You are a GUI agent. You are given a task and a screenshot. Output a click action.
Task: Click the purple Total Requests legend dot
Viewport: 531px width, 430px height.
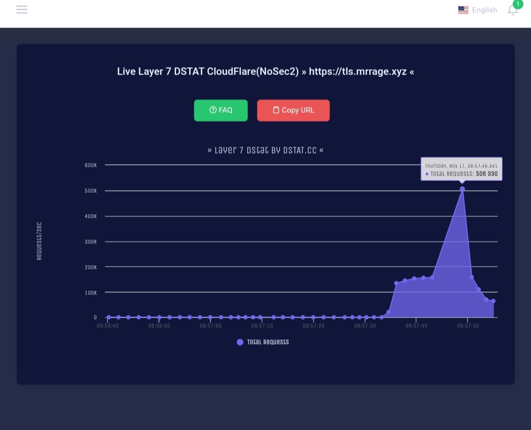coord(240,342)
